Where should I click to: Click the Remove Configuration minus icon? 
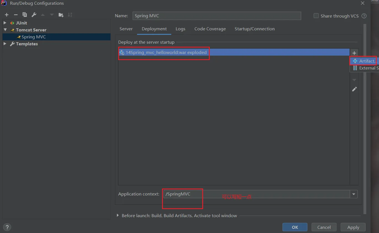click(x=16, y=15)
